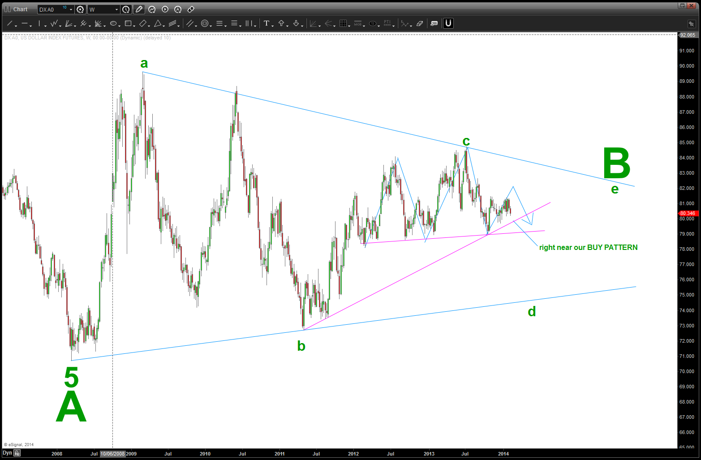Expand the W interval dropdown
This screenshot has height=460, width=701.
(116, 9)
